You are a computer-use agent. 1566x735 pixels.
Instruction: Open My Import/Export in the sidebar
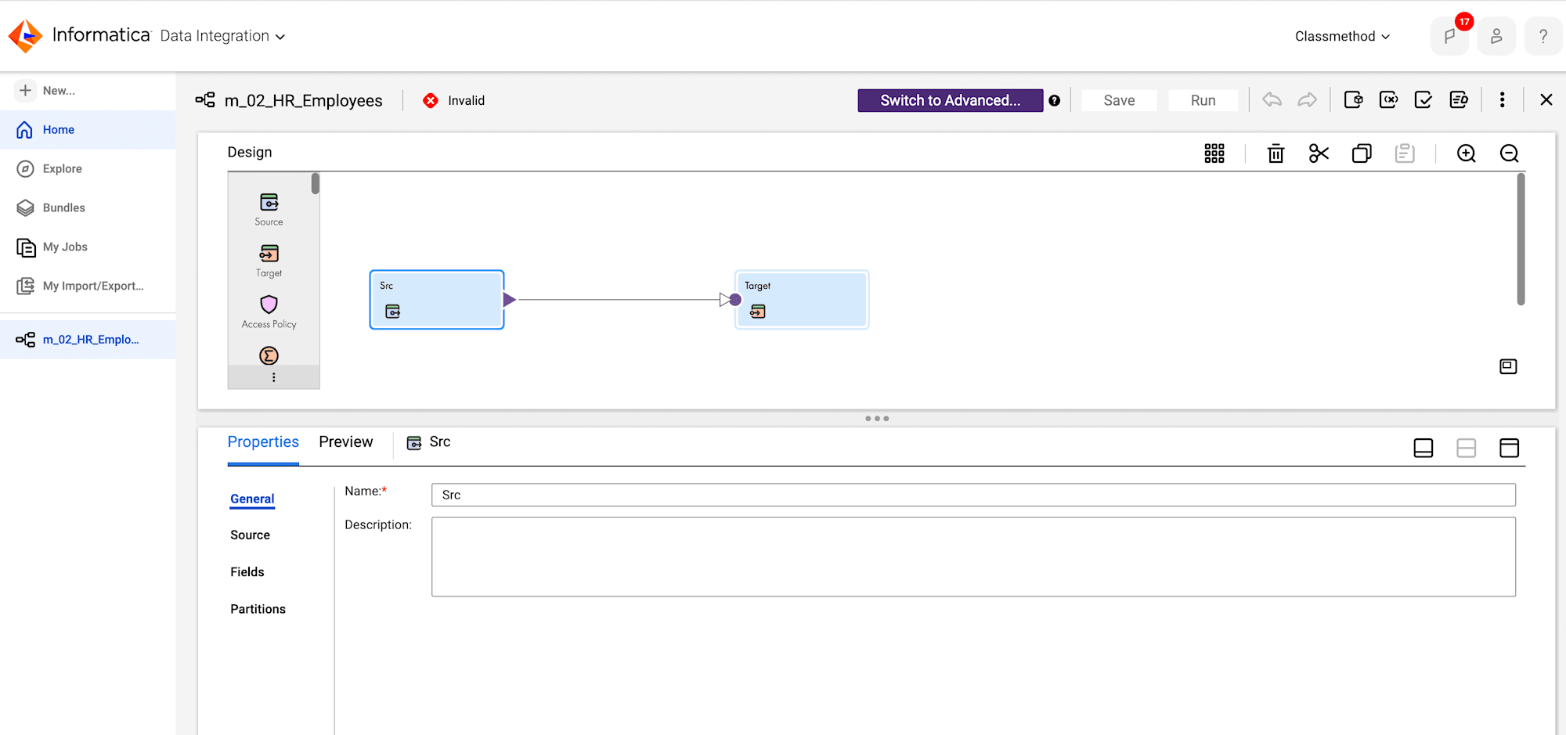pyautogui.click(x=88, y=286)
